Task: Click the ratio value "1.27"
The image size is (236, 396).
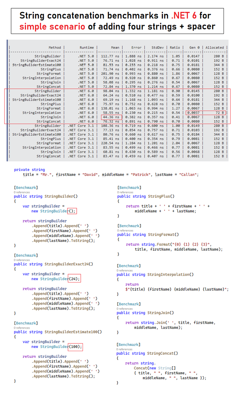Action: pyautogui.click(x=176, y=108)
